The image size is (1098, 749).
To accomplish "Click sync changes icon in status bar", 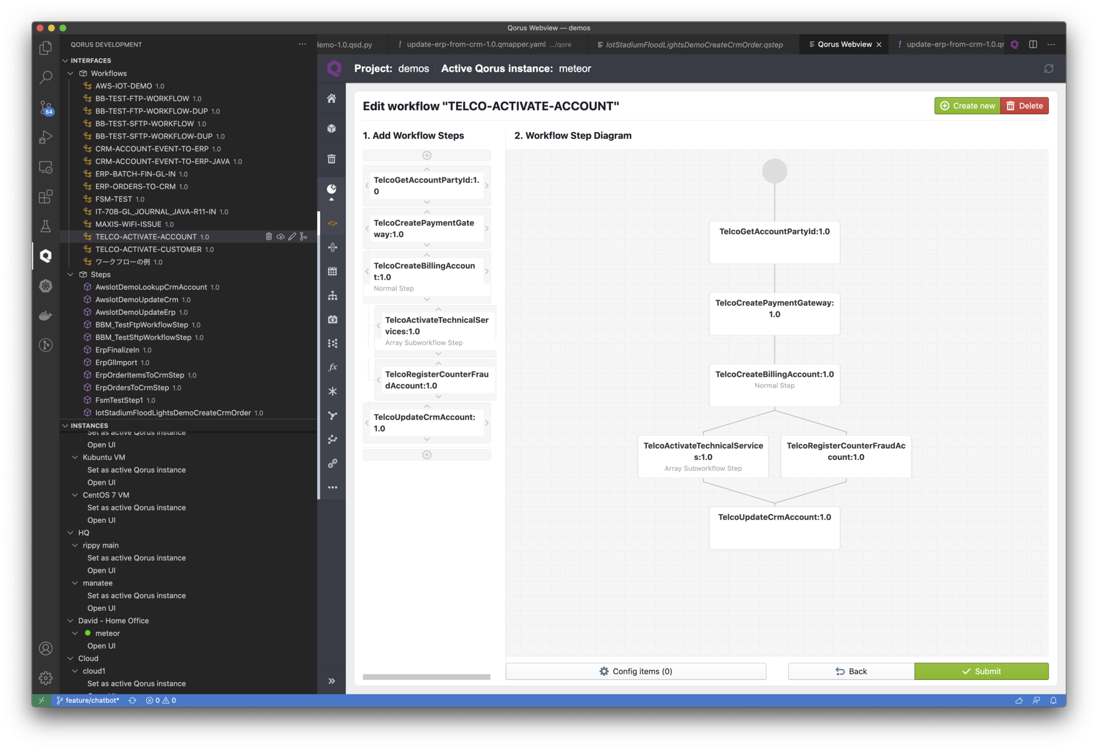I will click(132, 700).
